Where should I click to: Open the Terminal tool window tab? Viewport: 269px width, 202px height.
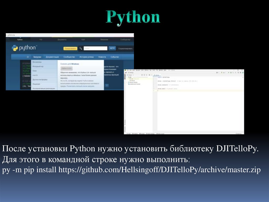click(142, 134)
